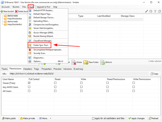The height and width of the screenshot is (122, 162).
Task: Open the Upgrade to Pro! menu
Action: [x=43, y=7]
